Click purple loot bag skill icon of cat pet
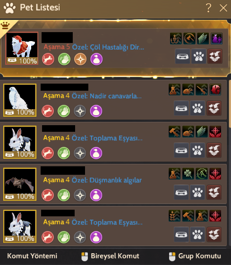Image resolution: width=231 pixels, height=265 pixels. (x=217, y=39)
